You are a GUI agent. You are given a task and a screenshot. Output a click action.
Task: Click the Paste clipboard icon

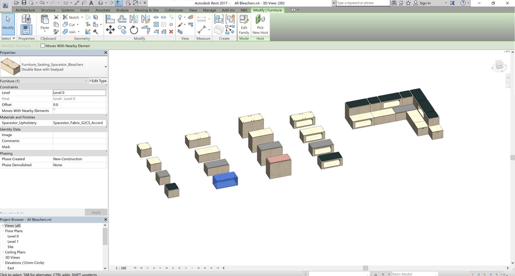tap(44, 23)
